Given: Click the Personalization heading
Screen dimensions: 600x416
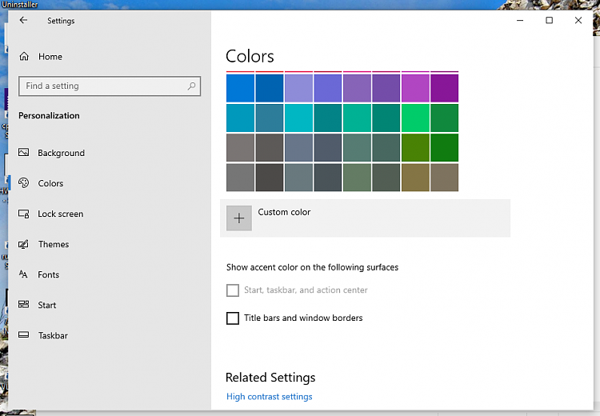Looking at the screenshot, I should point(49,115).
